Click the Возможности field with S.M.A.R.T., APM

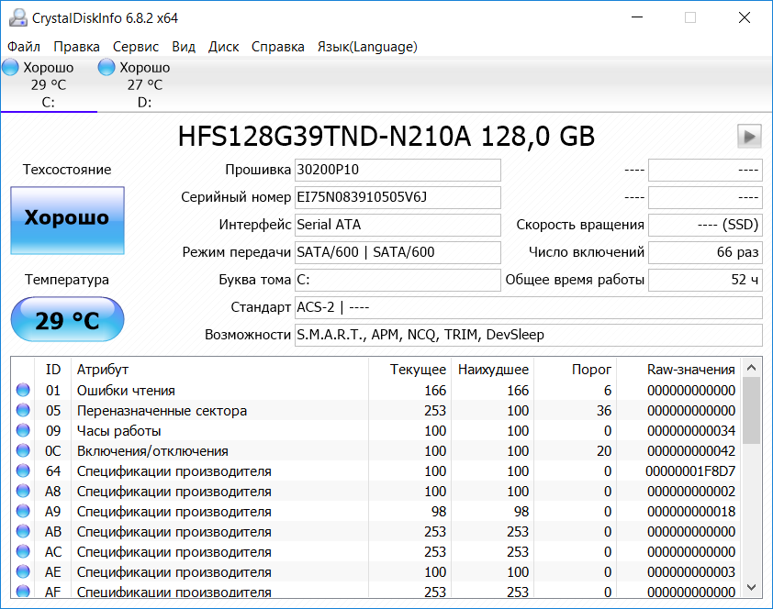pyautogui.click(x=529, y=336)
